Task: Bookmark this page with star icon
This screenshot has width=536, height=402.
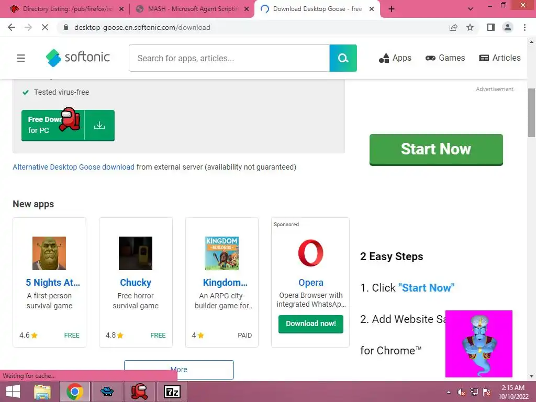Action: [470, 27]
